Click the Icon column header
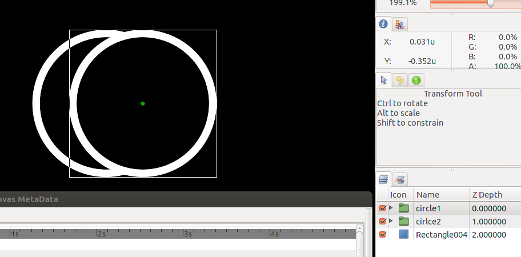 400,195
